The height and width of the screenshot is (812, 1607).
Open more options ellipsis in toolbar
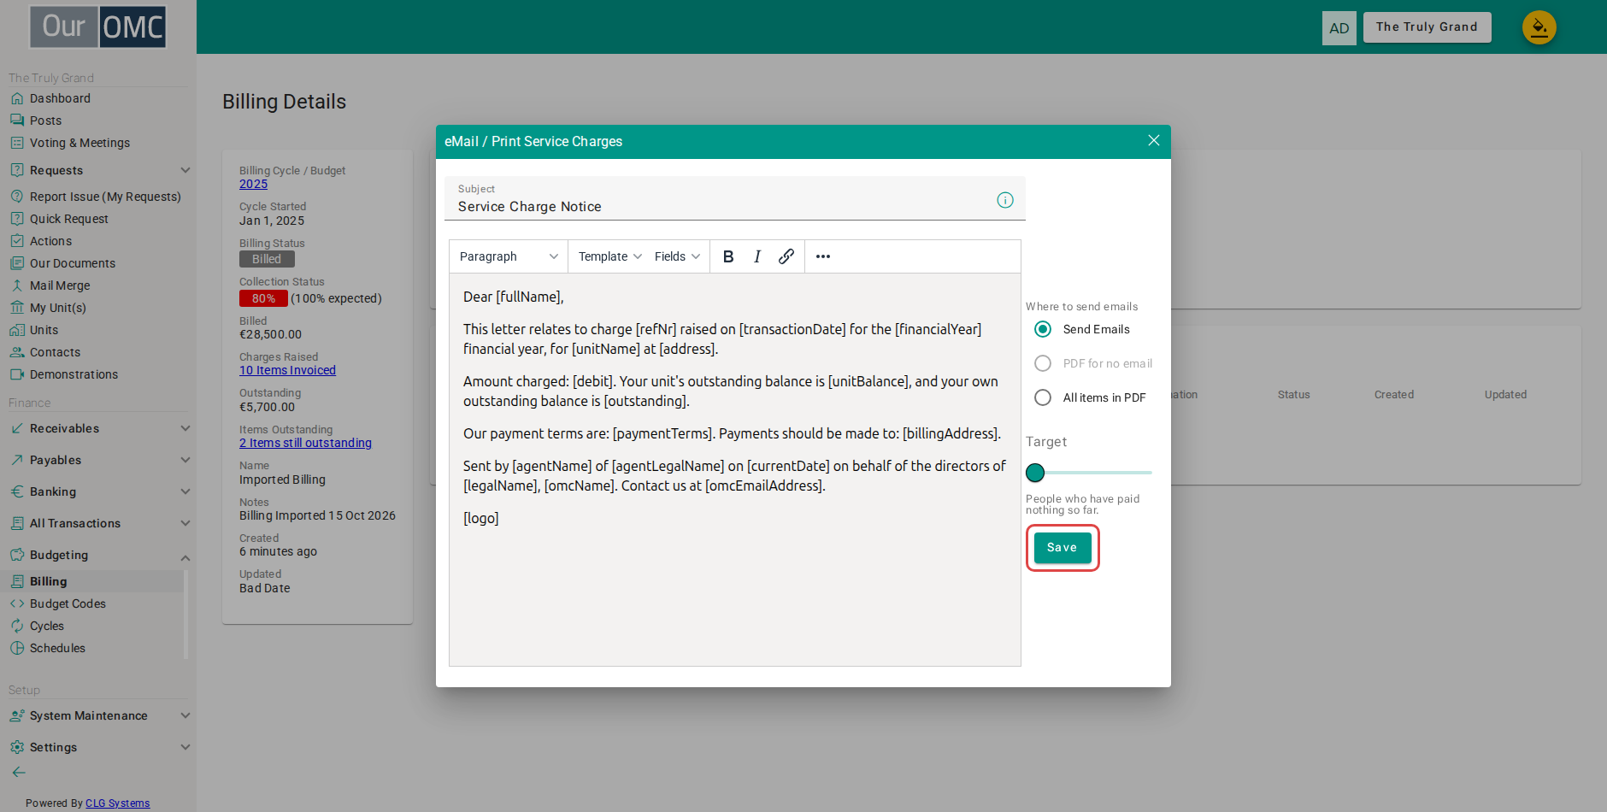click(823, 256)
